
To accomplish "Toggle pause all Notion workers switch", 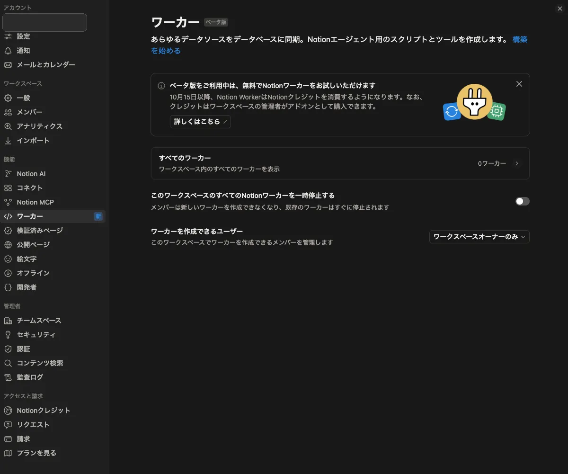I will (x=522, y=201).
